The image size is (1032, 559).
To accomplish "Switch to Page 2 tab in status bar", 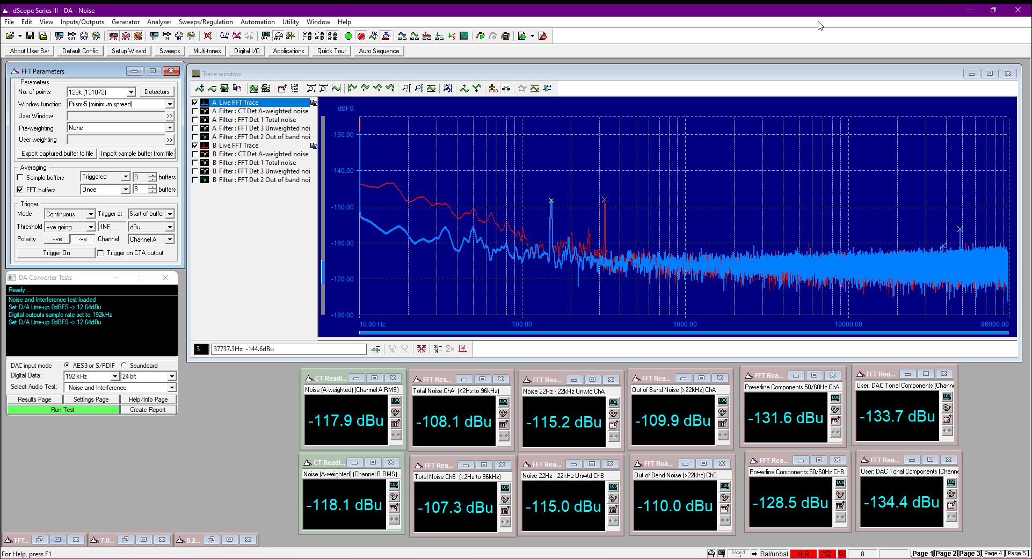I will 946,554.
